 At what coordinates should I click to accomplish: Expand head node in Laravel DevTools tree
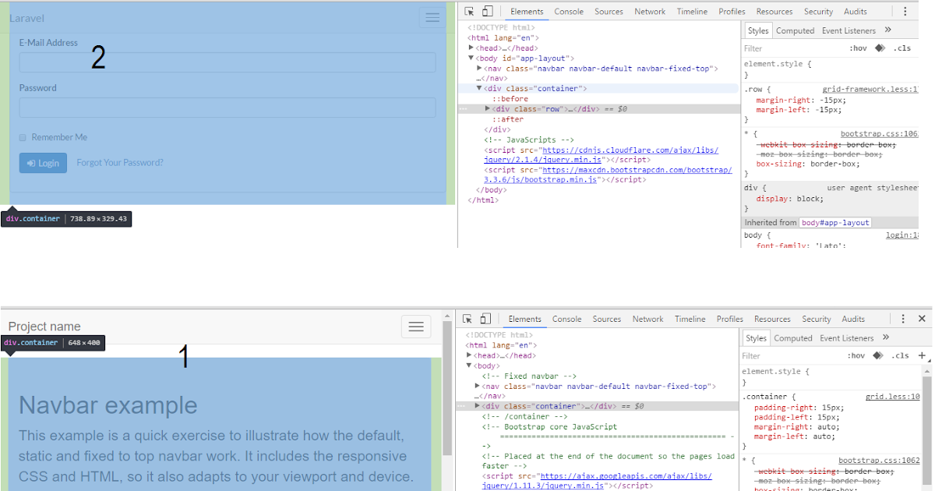471,48
